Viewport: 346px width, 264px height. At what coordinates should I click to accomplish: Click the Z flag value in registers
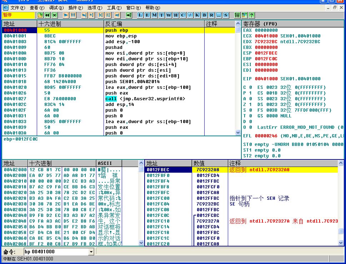[x=250, y=104]
